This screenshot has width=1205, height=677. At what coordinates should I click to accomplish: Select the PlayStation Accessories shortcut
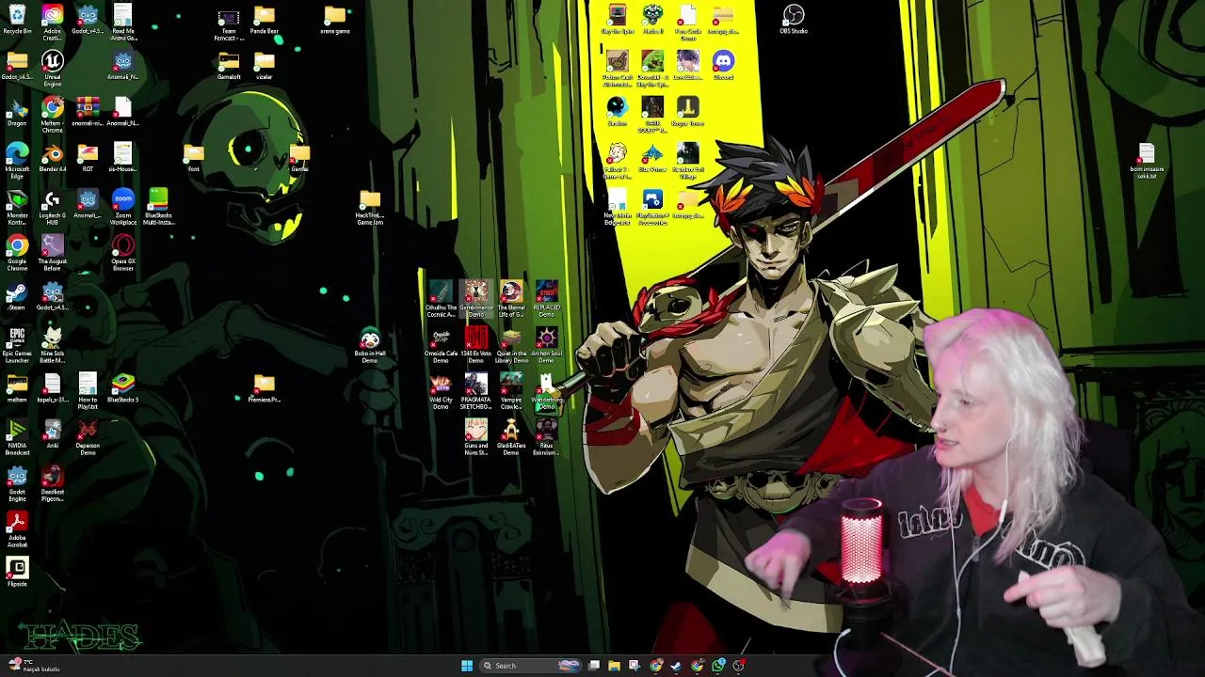pyautogui.click(x=652, y=208)
